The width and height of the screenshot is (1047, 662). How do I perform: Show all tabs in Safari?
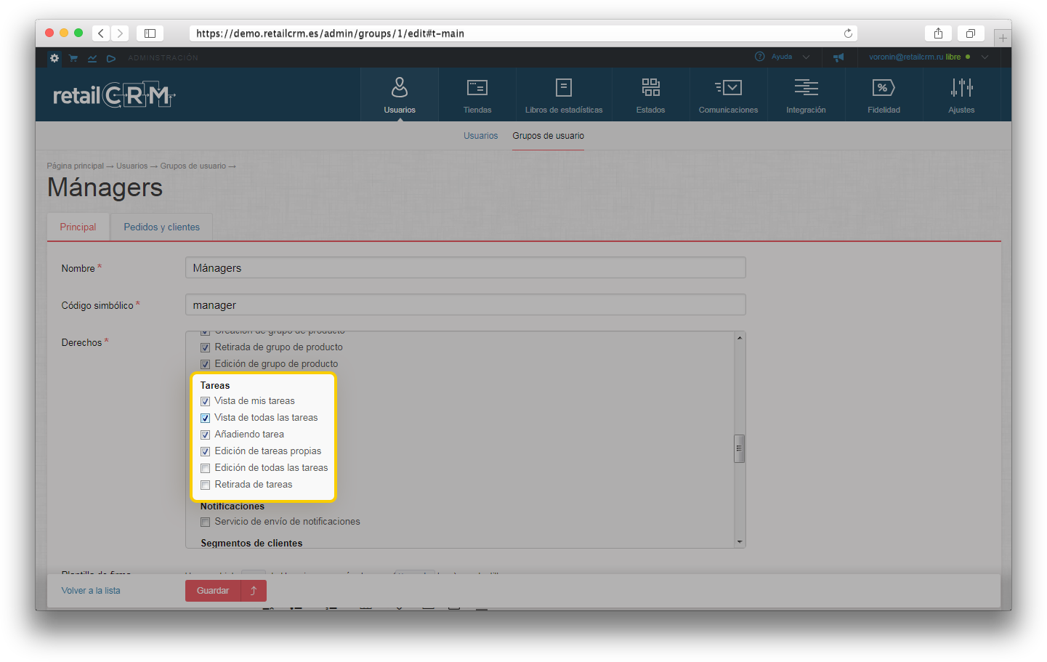click(970, 33)
